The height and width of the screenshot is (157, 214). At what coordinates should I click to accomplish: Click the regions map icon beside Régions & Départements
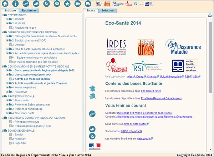[92, 96]
